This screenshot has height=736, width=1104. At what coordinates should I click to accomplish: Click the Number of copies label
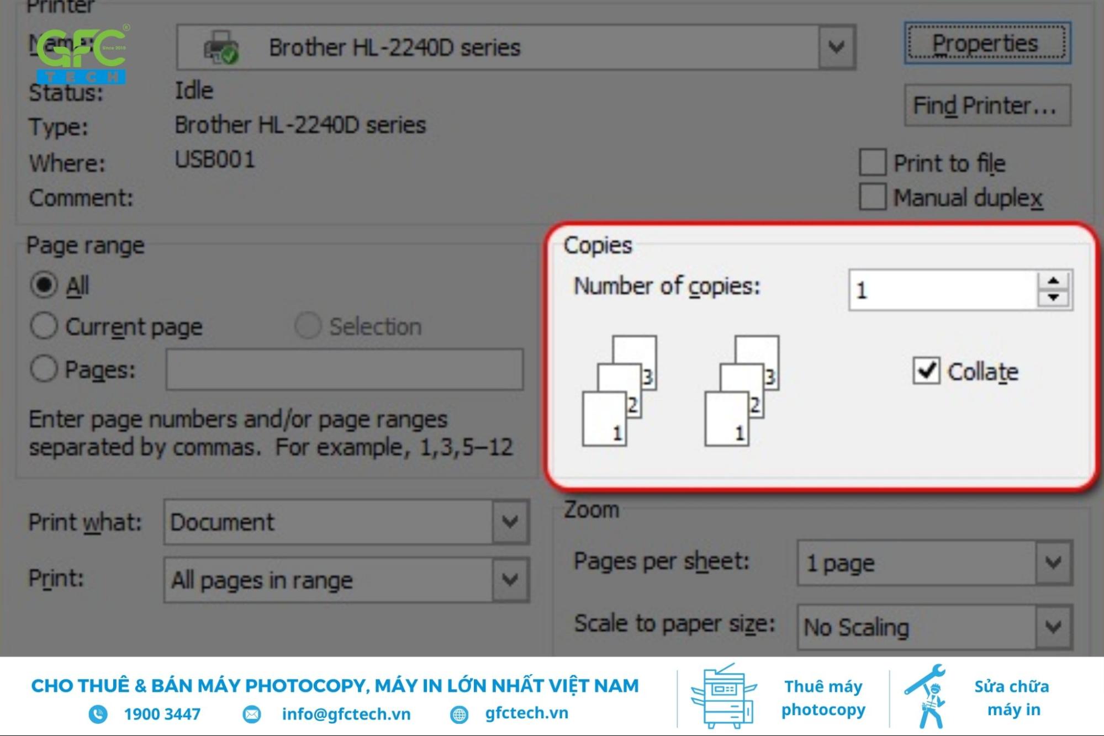[x=667, y=286]
